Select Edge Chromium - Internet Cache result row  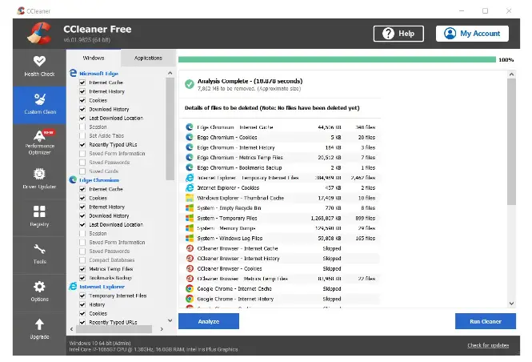point(280,127)
